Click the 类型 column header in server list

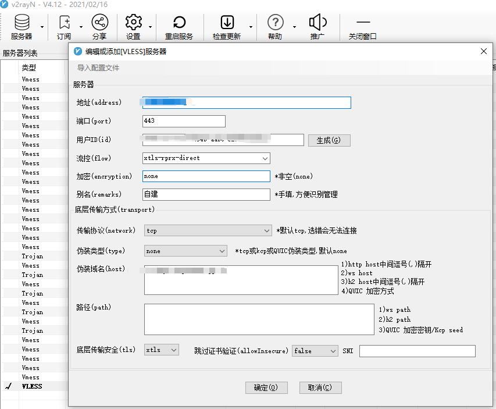(28, 67)
